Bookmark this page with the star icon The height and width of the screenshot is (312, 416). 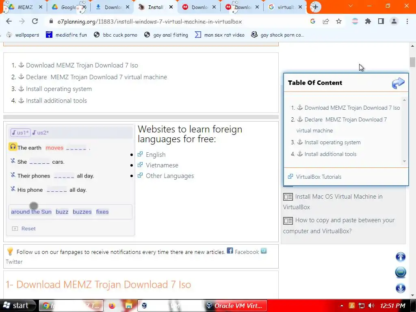click(x=339, y=22)
